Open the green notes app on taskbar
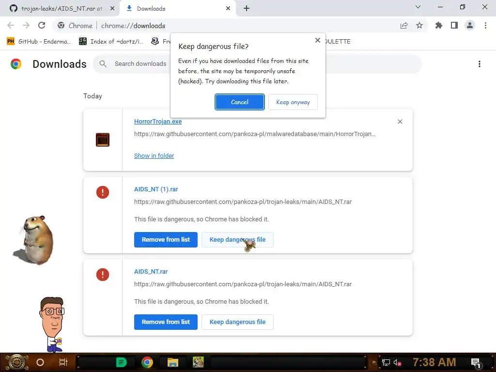The image size is (496, 372). click(121, 362)
